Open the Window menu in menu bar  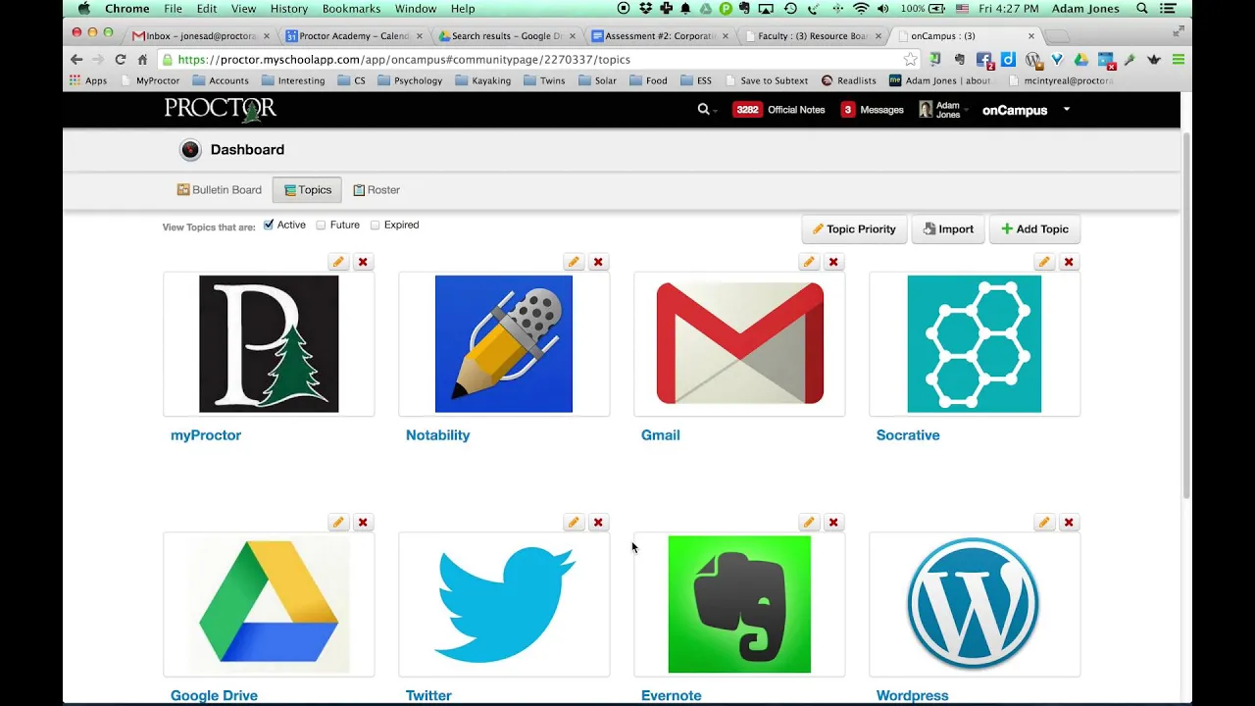pyautogui.click(x=416, y=9)
